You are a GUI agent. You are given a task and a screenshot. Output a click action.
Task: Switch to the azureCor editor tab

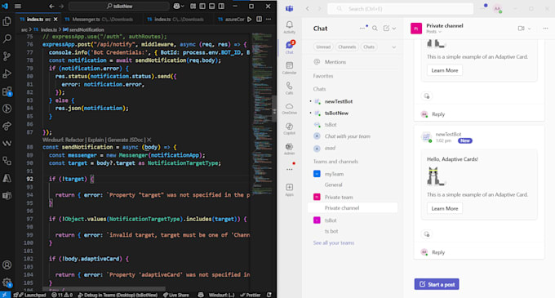click(x=231, y=19)
